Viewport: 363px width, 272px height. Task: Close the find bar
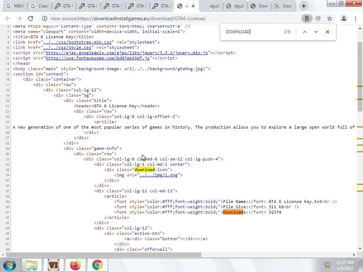click(x=327, y=32)
